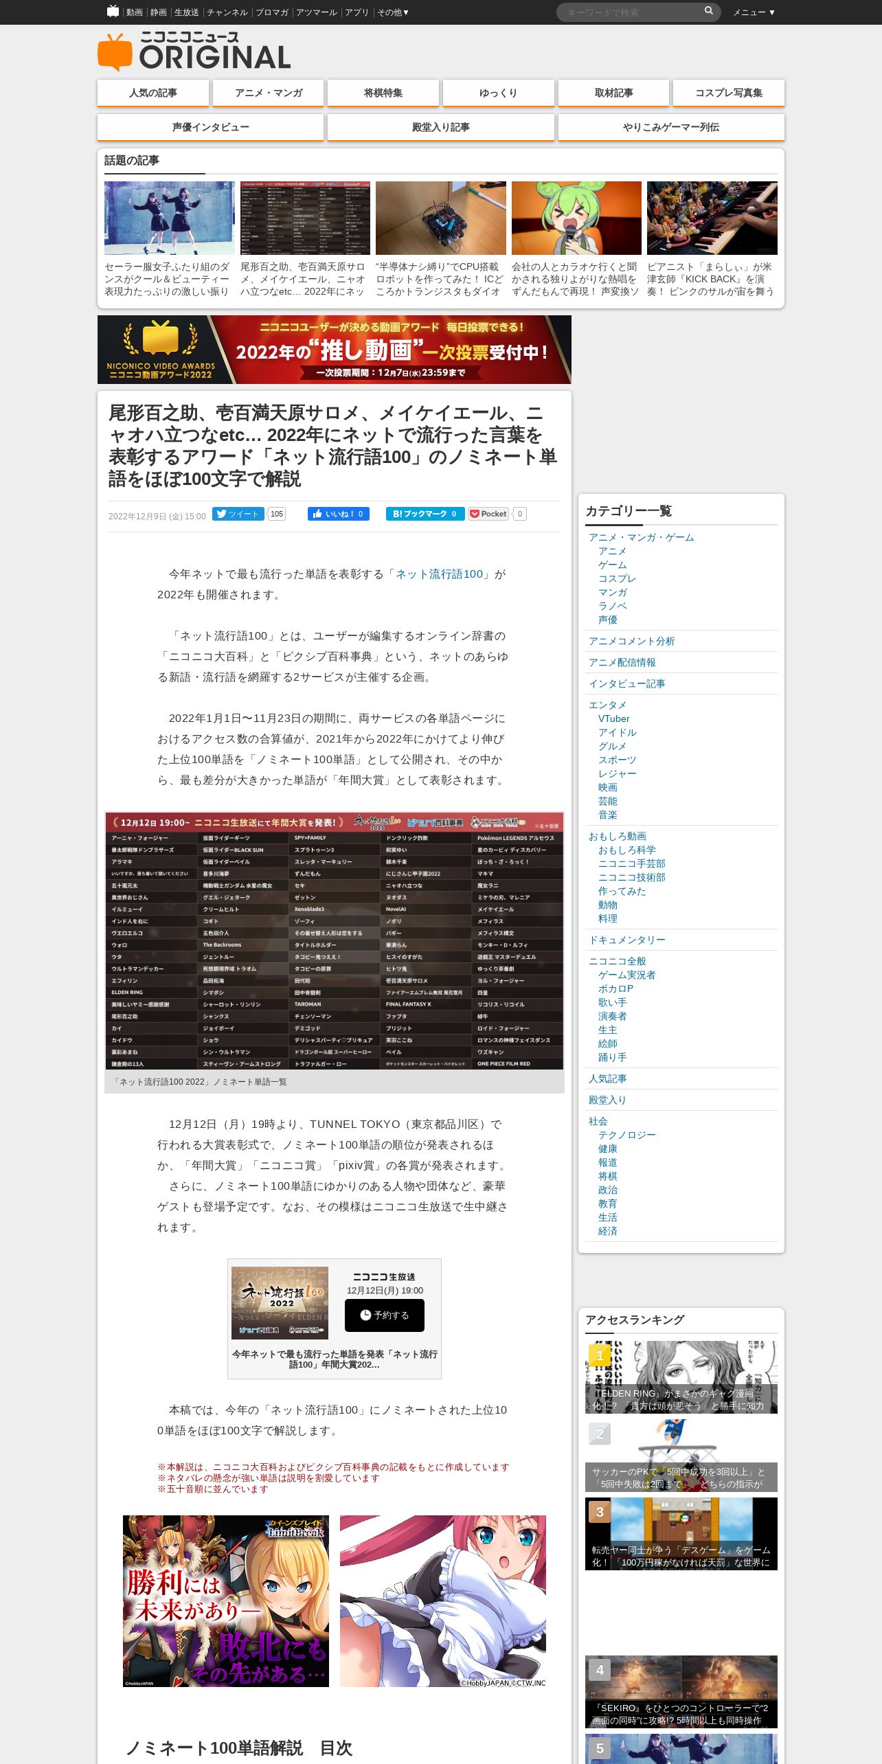Click the nominee word list image
Viewport: 882px width, 1764px height.
pos(335,940)
